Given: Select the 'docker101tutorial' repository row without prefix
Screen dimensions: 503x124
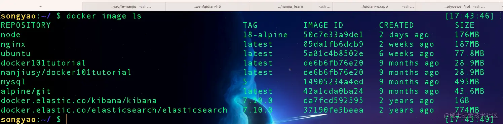Looking at the screenshot, I should 43,63.
